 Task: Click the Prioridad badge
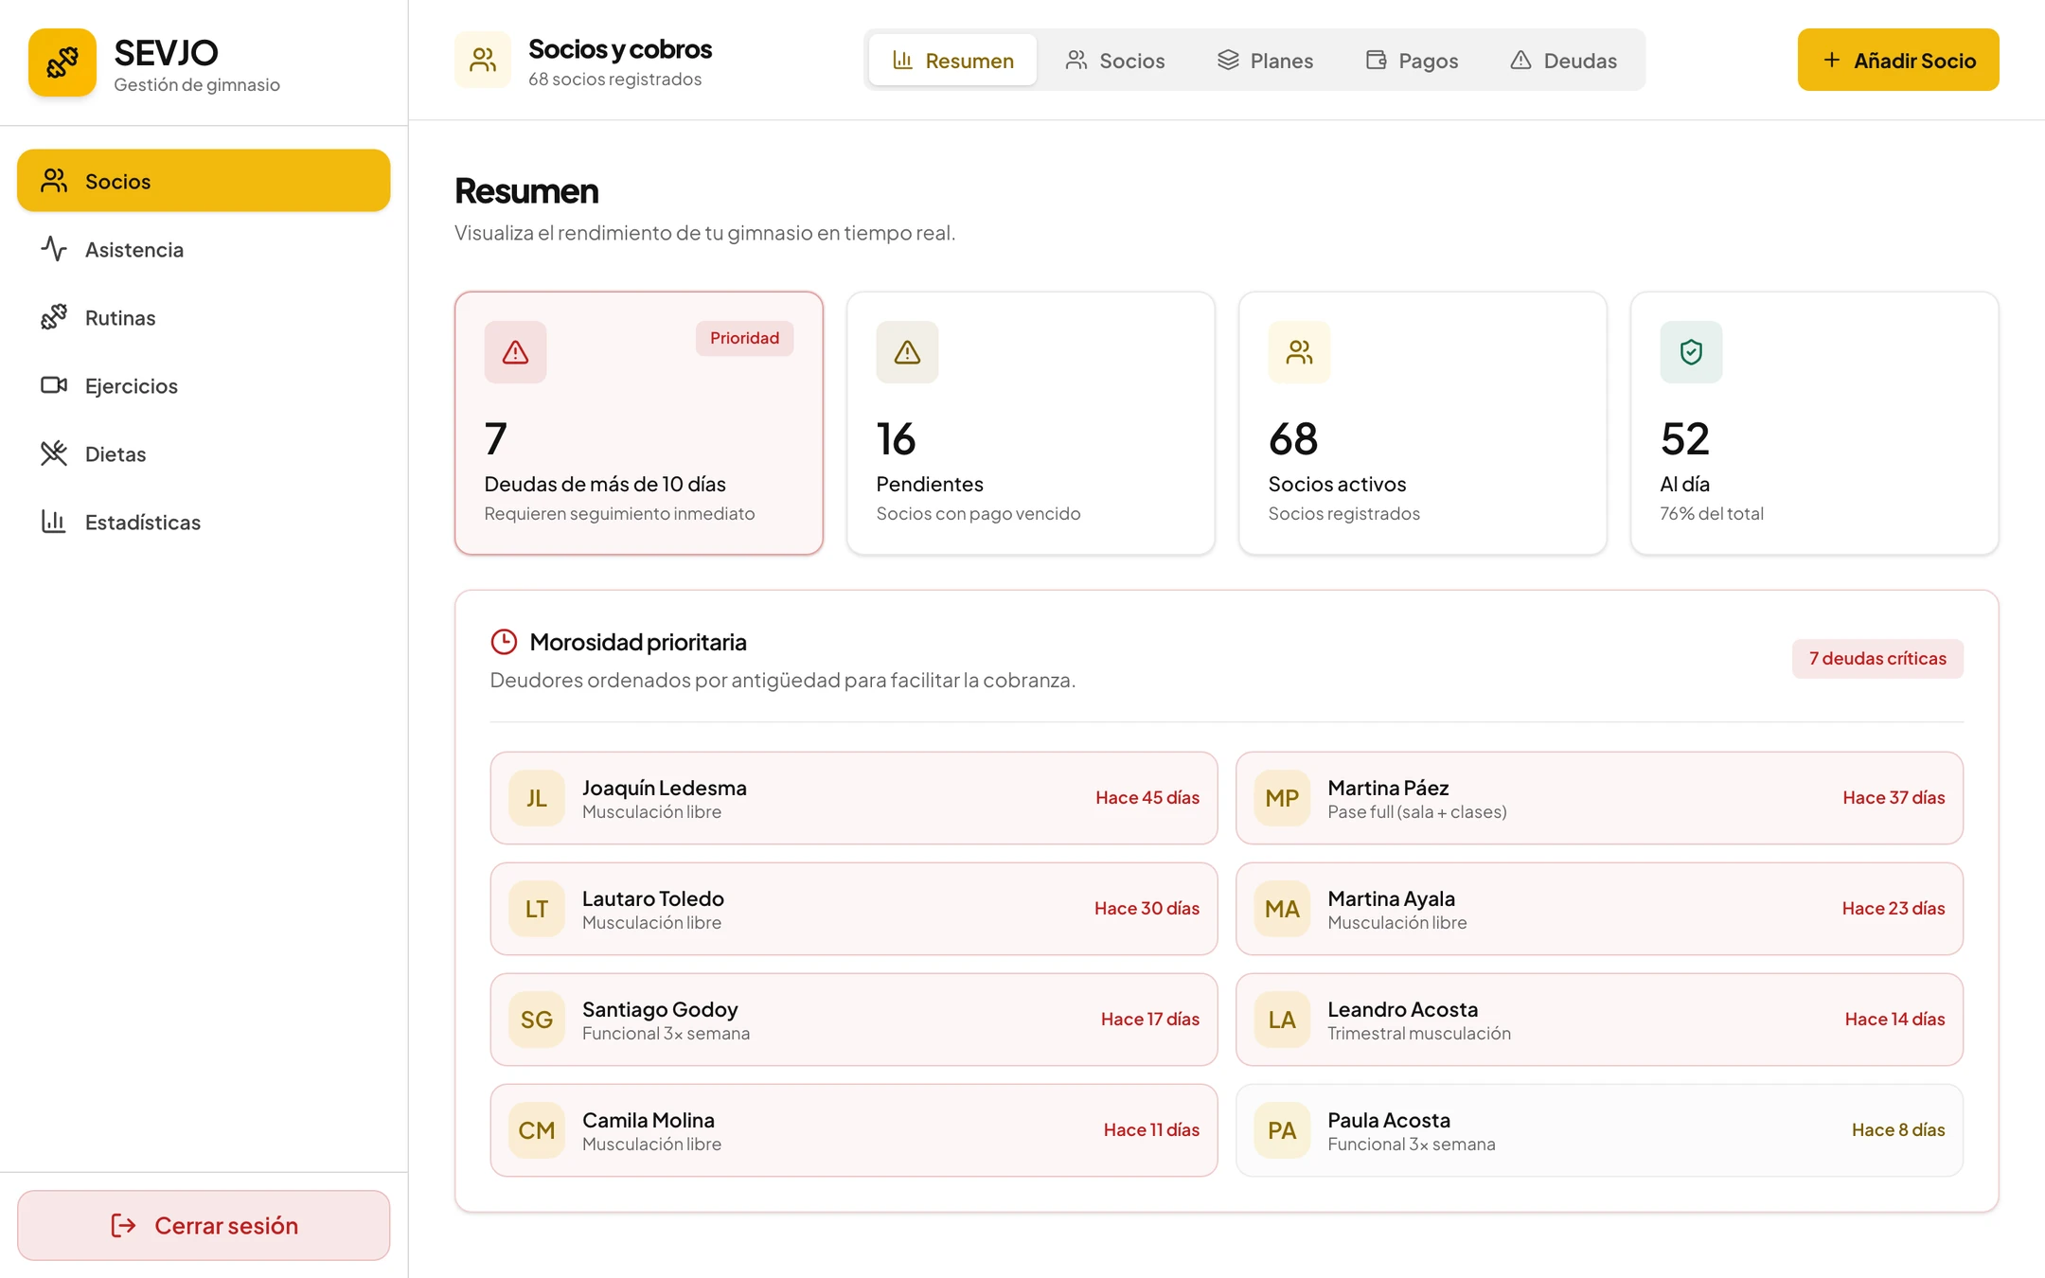click(744, 338)
